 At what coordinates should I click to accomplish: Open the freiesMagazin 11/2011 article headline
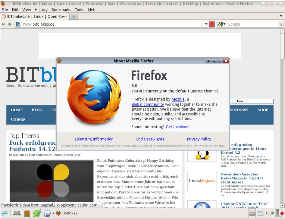coord(242,178)
